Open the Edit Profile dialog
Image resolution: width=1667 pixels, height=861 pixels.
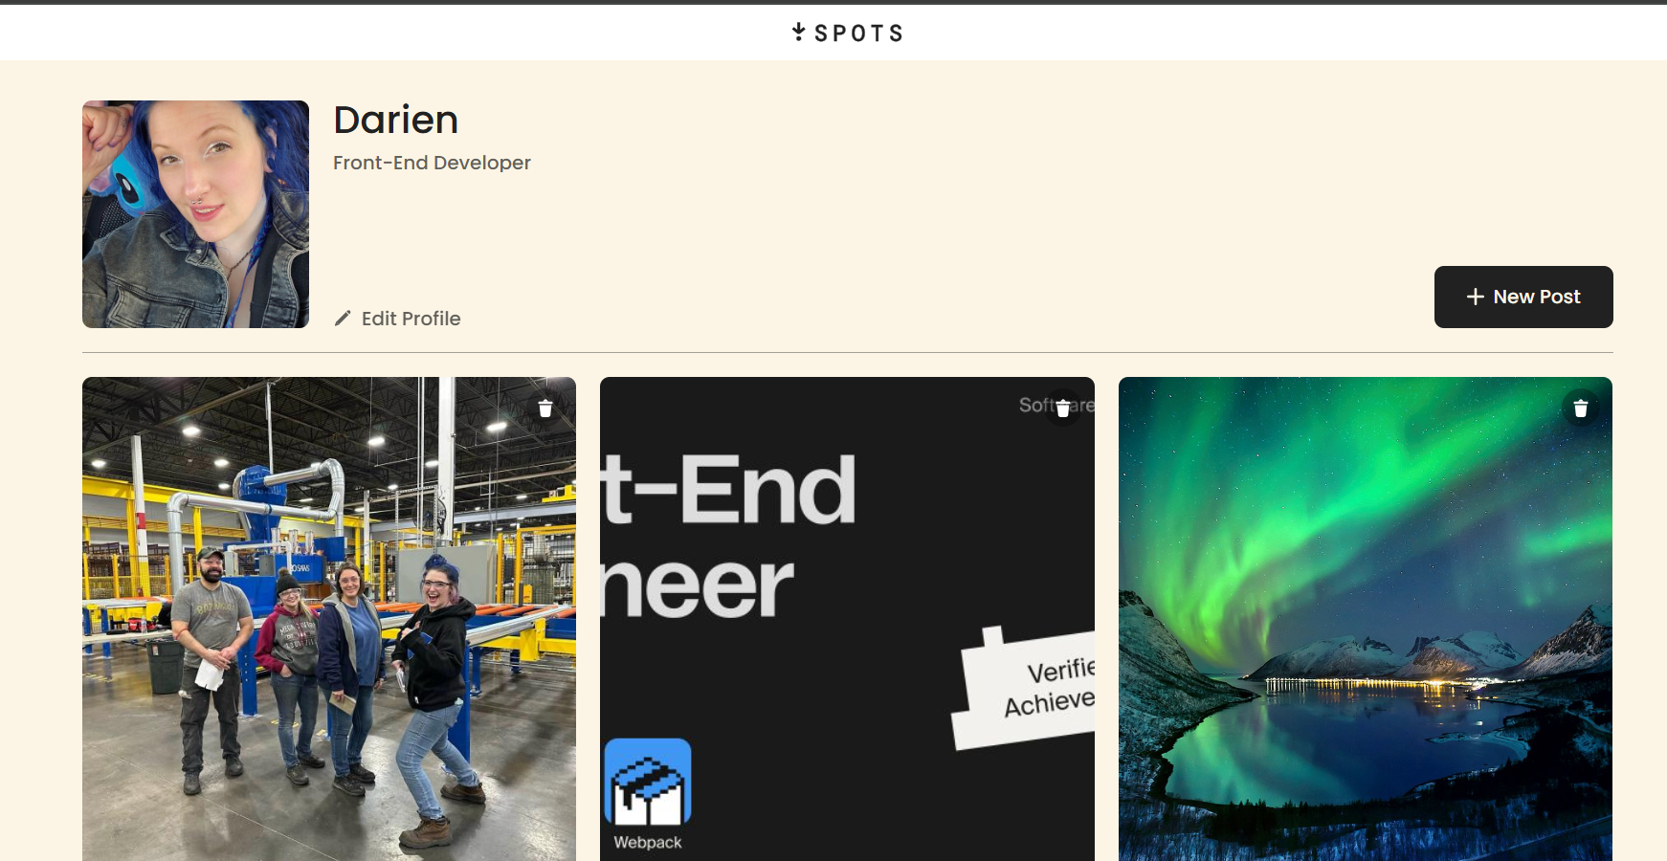[411, 319]
